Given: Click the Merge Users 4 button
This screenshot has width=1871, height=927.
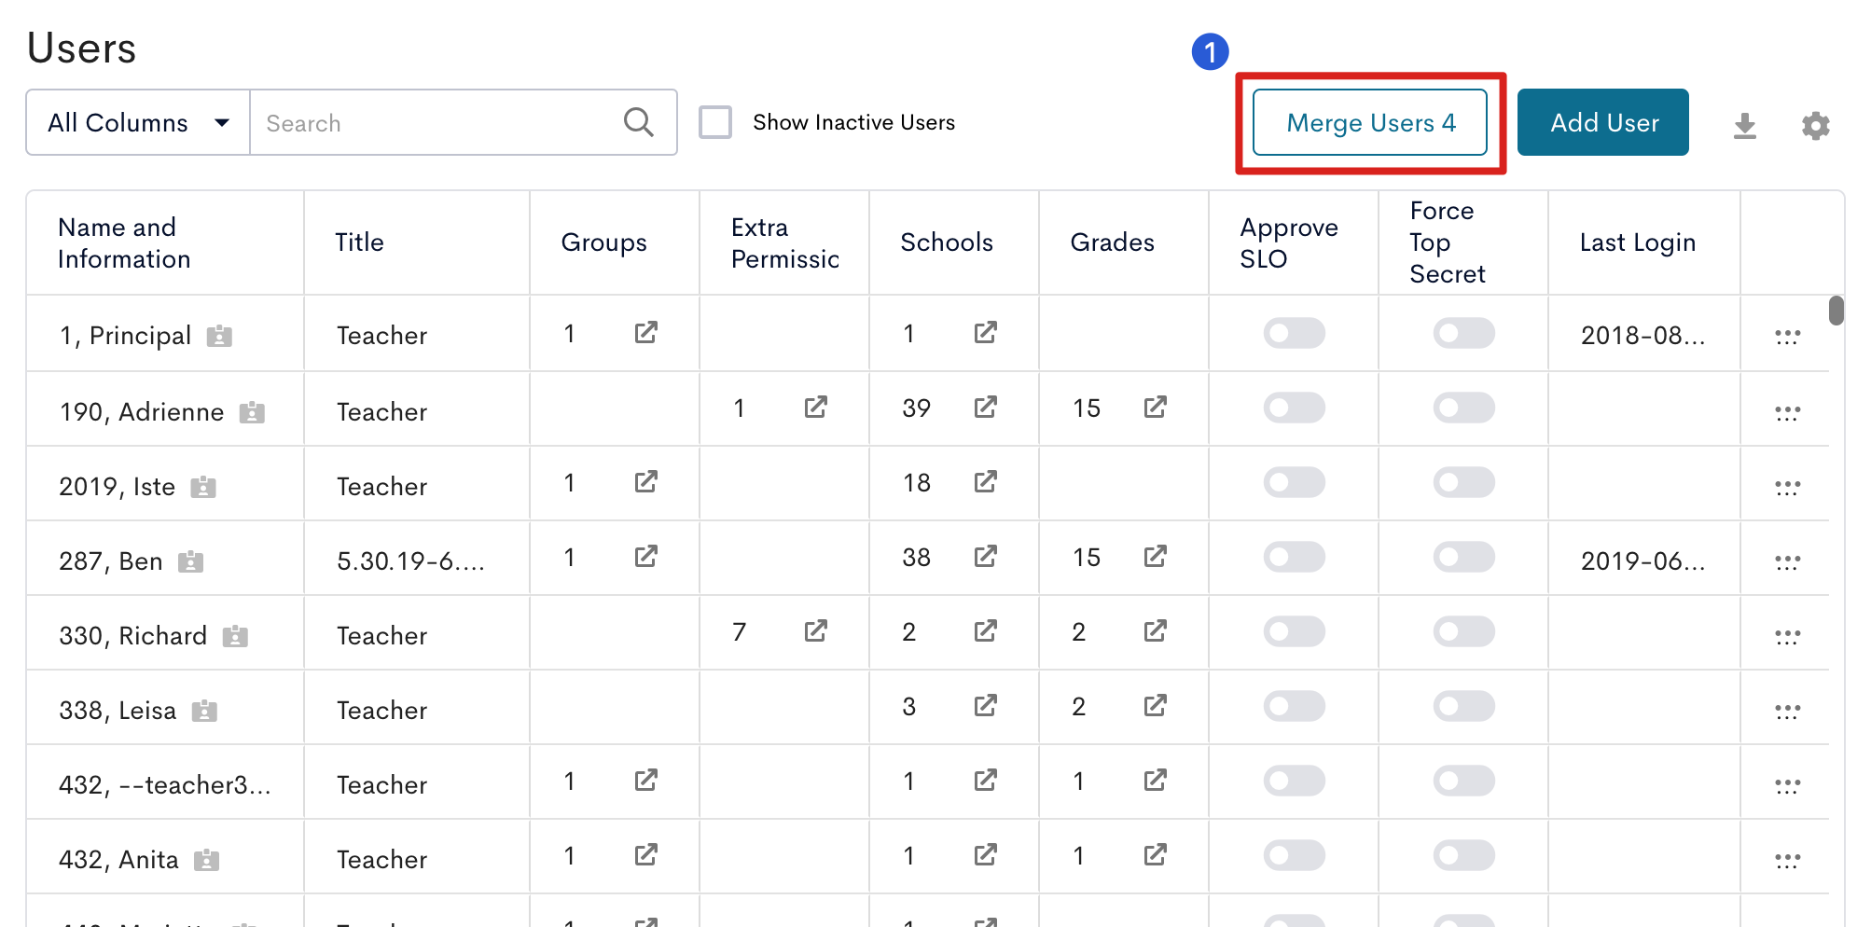Looking at the screenshot, I should tap(1370, 122).
